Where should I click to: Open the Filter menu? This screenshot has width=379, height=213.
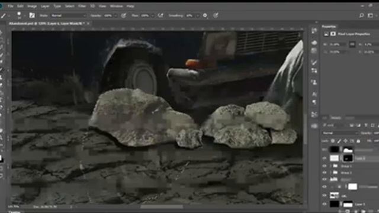click(82, 6)
